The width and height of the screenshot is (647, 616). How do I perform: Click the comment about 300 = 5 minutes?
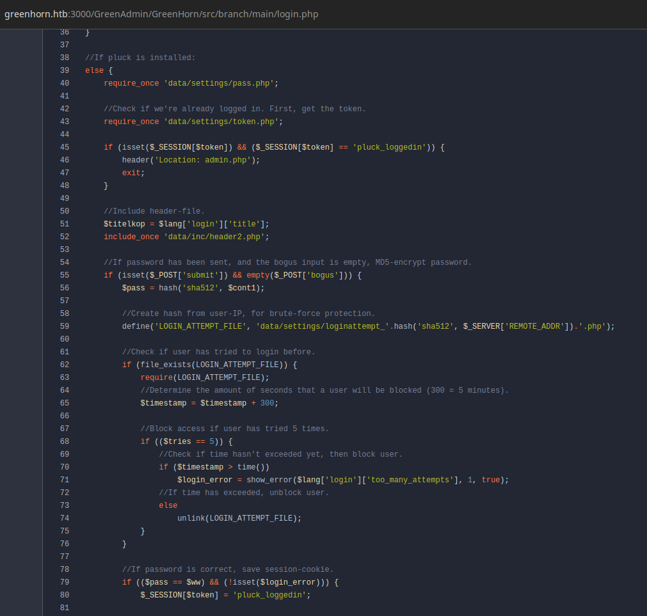tap(324, 390)
